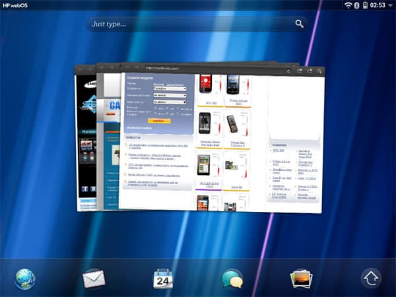Click the yellow search button in the form
Viewport: 396px width, 297px height.
[159, 121]
